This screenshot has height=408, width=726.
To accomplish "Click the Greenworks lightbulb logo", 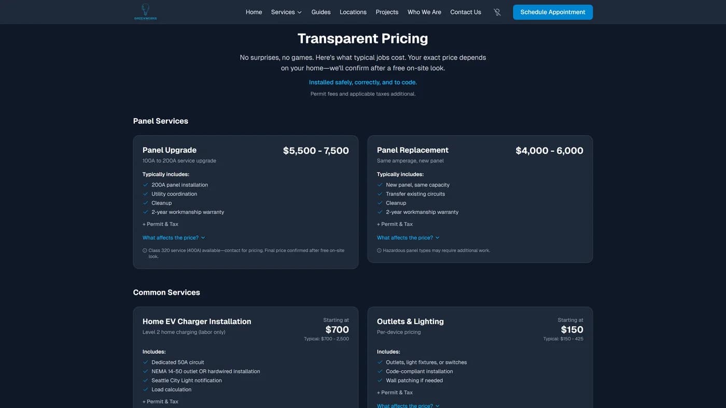I will click(145, 11).
